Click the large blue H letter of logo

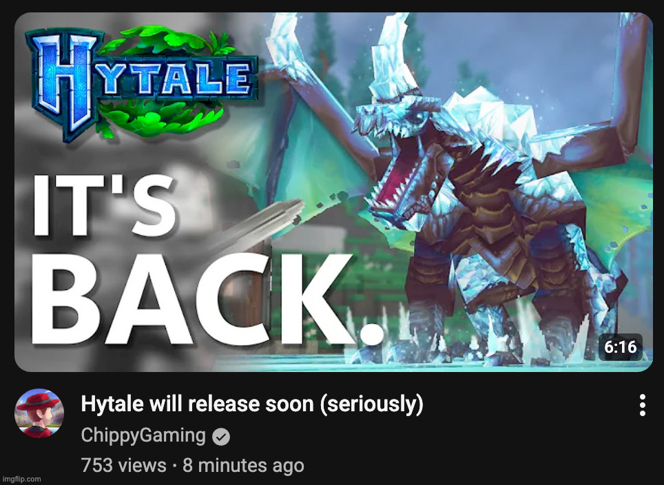point(64,83)
